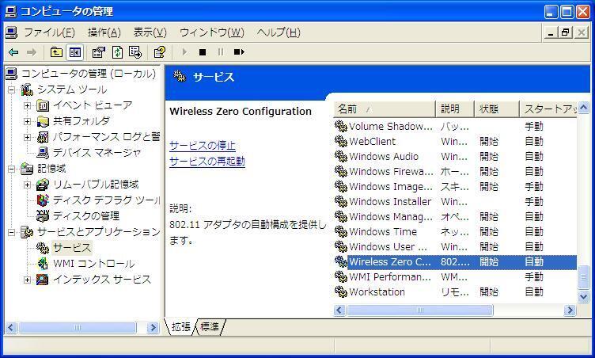Toggle the show/hide console tree icon
The height and width of the screenshot is (358, 595).
[x=75, y=52]
